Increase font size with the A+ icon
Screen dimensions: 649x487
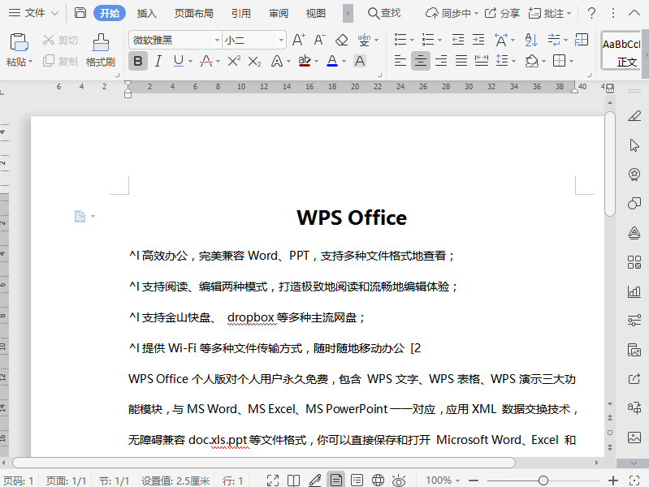(298, 40)
